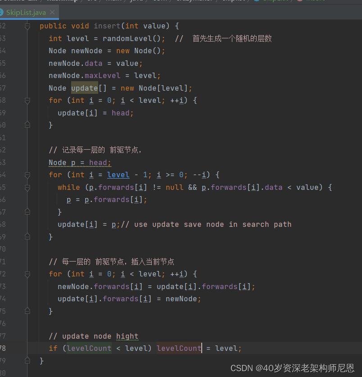Click 'new Node[level]' expression

point(154,88)
